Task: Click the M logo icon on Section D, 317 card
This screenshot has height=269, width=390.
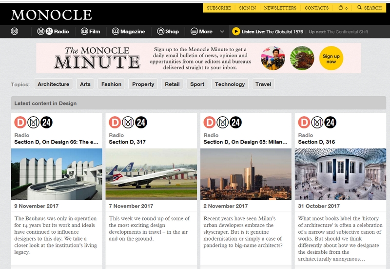Action: tap(128, 123)
